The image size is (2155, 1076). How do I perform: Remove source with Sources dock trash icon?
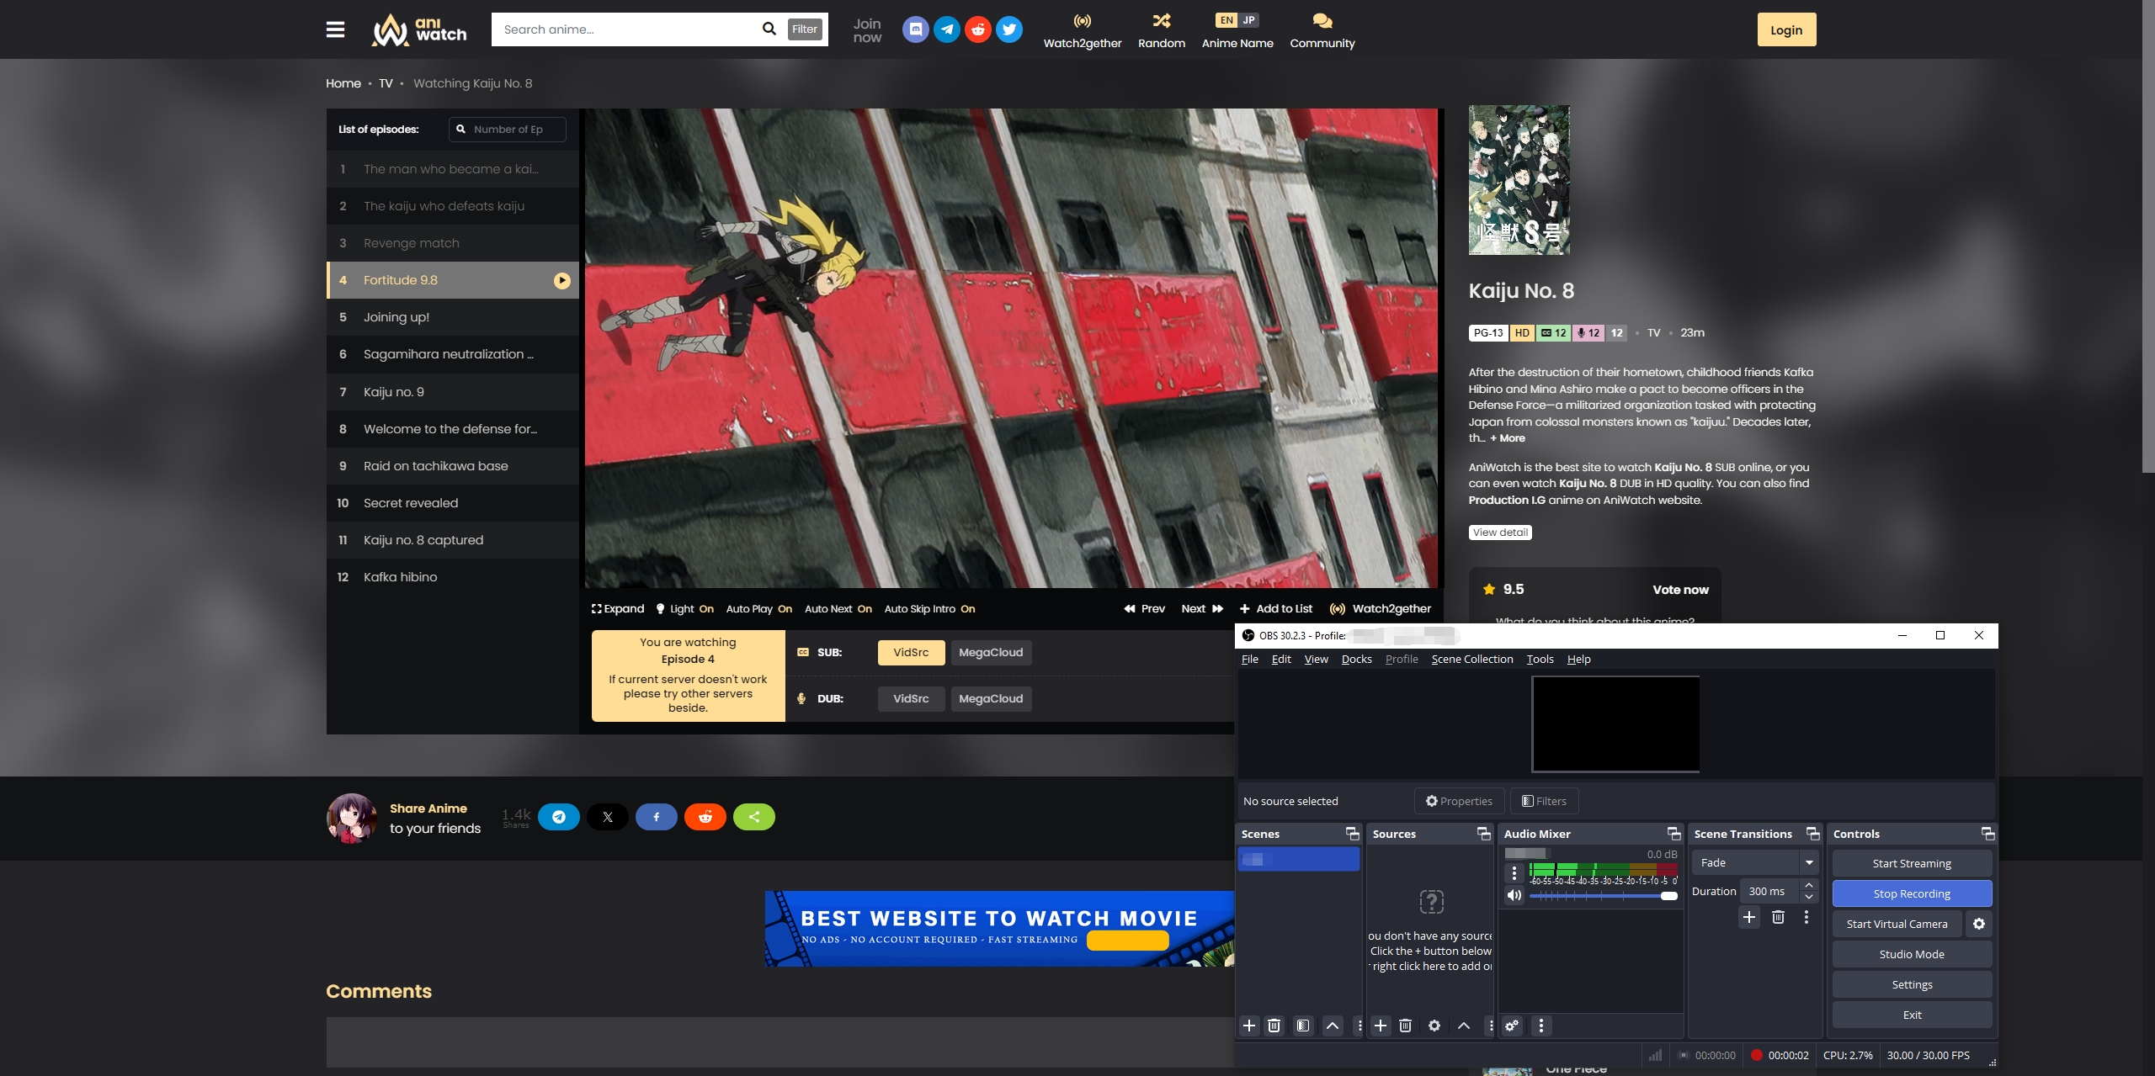1405,1026
